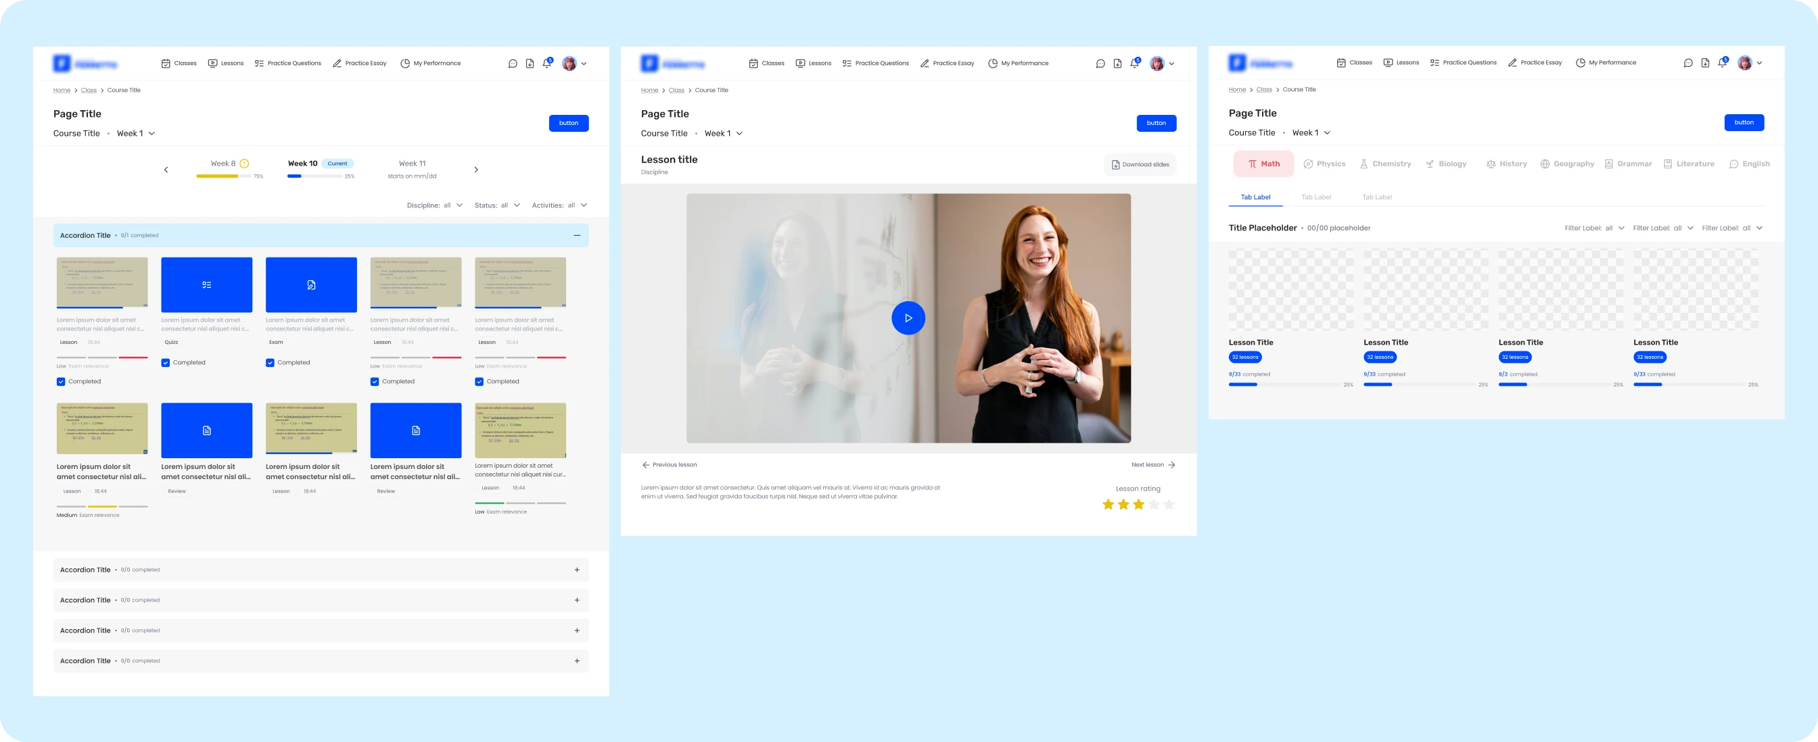Open the Biology plant icon tab
This screenshot has height=742, width=1818.
(1429, 164)
